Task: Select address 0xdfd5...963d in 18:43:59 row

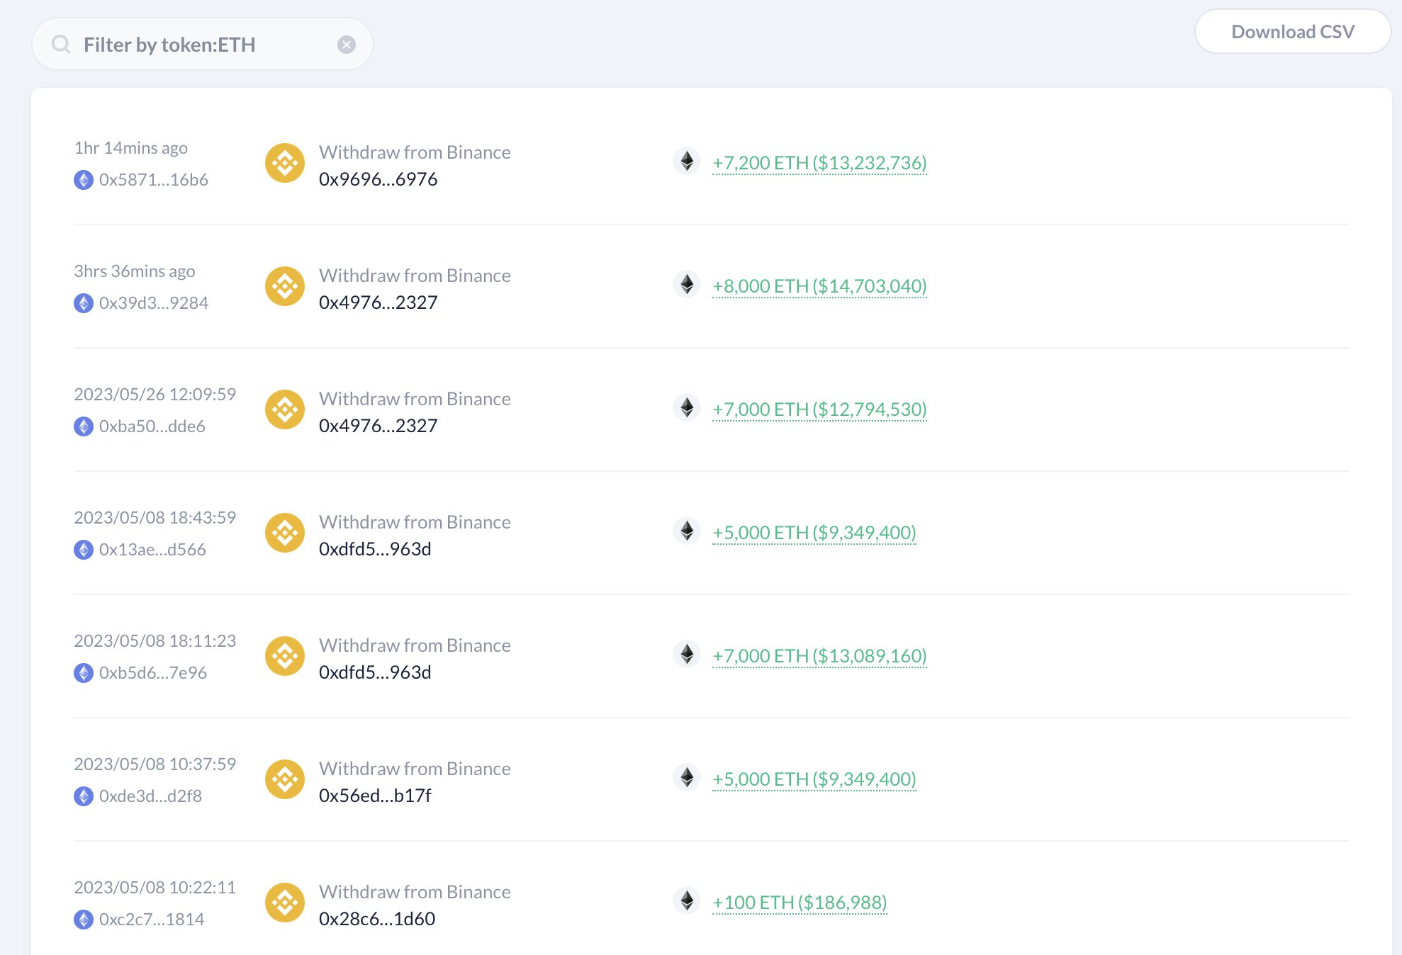Action: [x=375, y=549]
